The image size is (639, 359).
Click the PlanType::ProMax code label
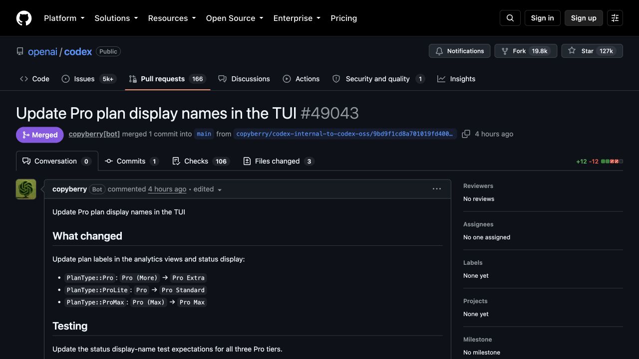point(95,302)
